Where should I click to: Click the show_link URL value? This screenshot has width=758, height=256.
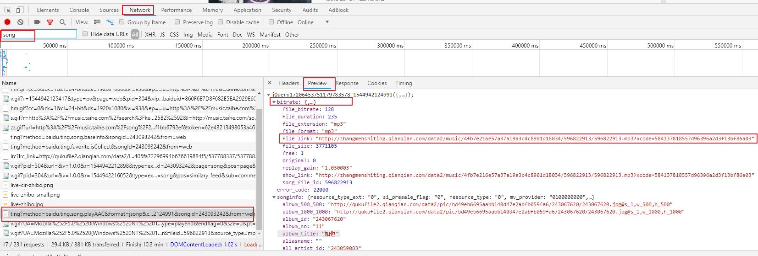[x=536, y=175]
